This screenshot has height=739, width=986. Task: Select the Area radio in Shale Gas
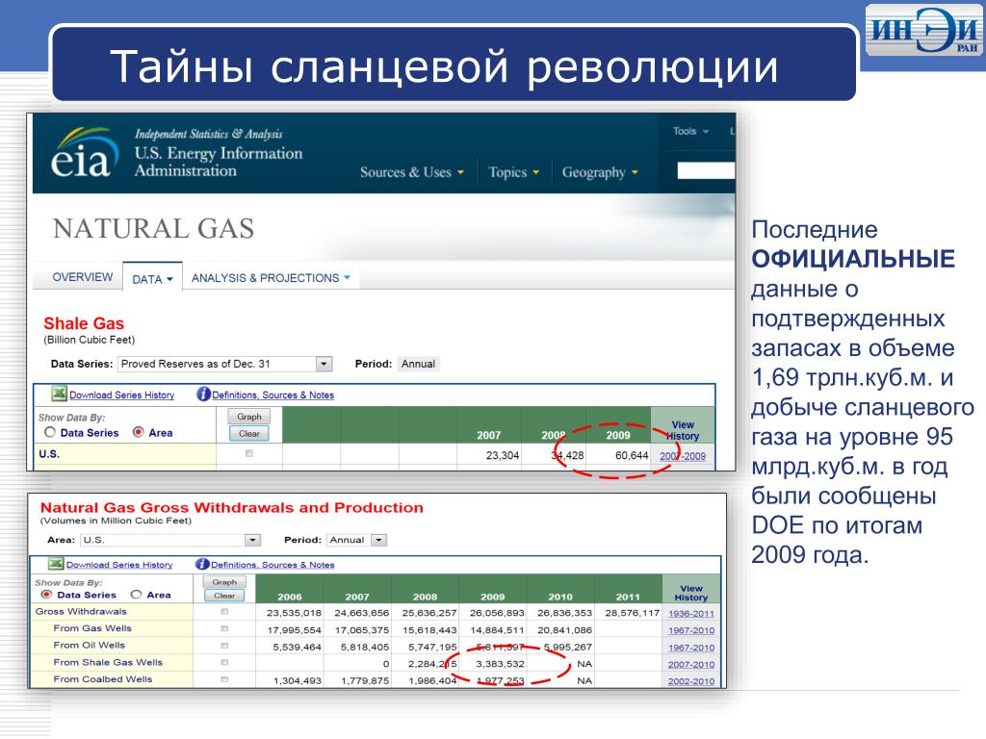coord(139,432)
